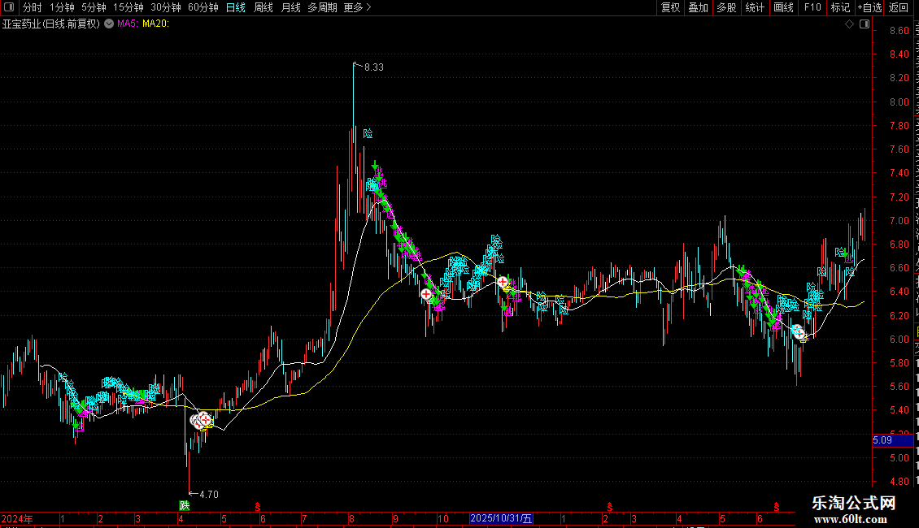Open the 复权 adjustment menu
Image resolution: width=919 pixels, height=528 pixels.
pyautogui.click(x=670, y=7)
